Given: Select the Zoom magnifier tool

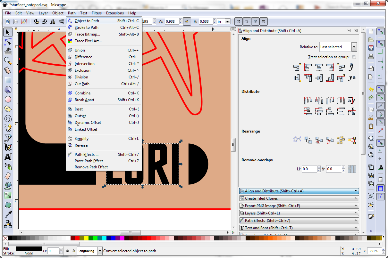Looking at the screenshot, I should [x=8, y=60].
